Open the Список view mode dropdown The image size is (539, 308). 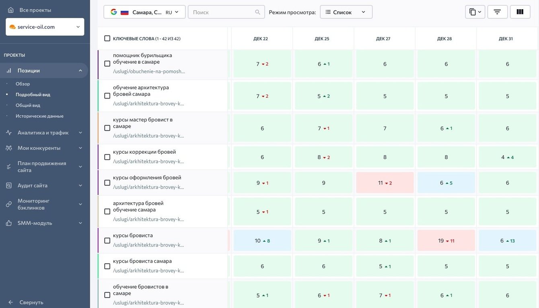tap(346, 12)
